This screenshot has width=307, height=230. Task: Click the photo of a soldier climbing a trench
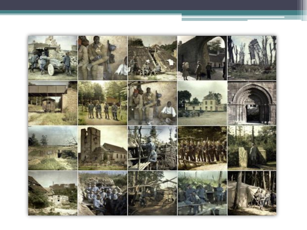point(152,148)
